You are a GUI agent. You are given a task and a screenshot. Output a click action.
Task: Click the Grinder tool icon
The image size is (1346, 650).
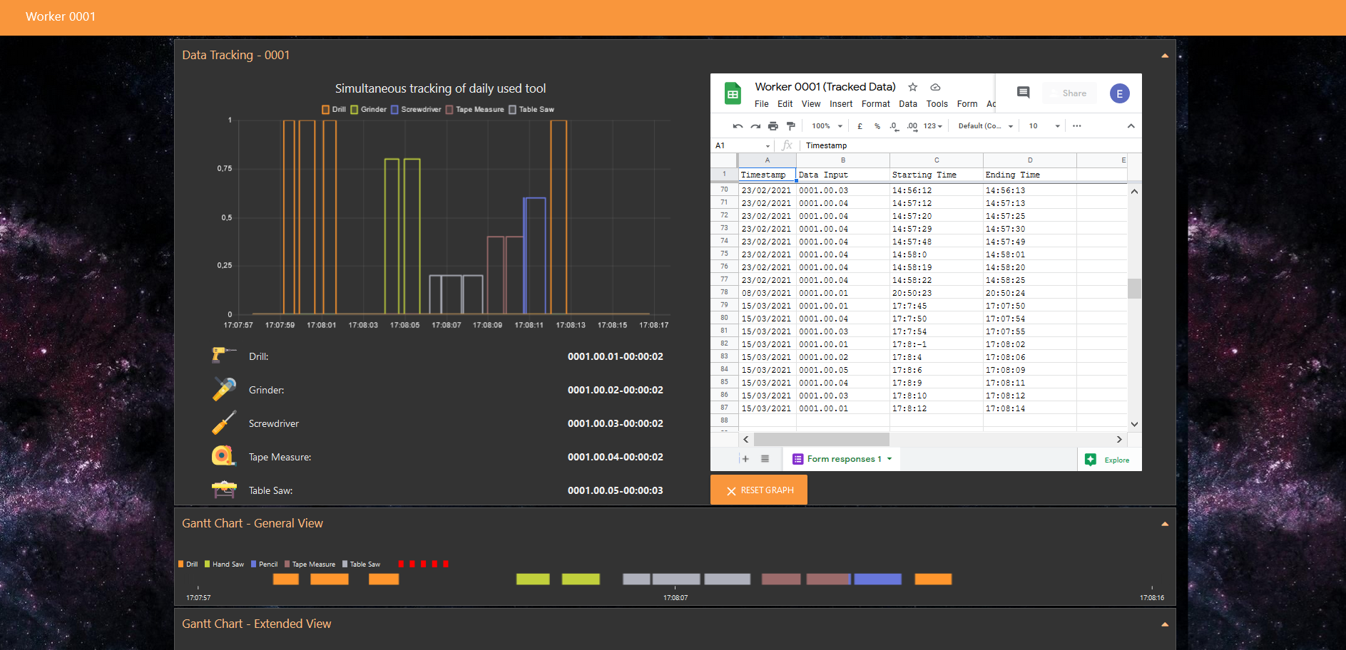coord(224,389)
